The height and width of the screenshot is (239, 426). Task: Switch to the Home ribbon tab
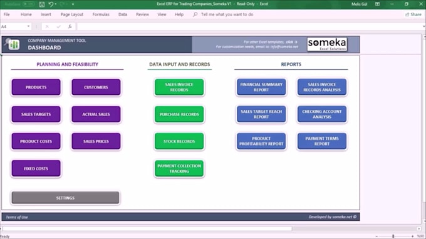click(x=26, y=14)
